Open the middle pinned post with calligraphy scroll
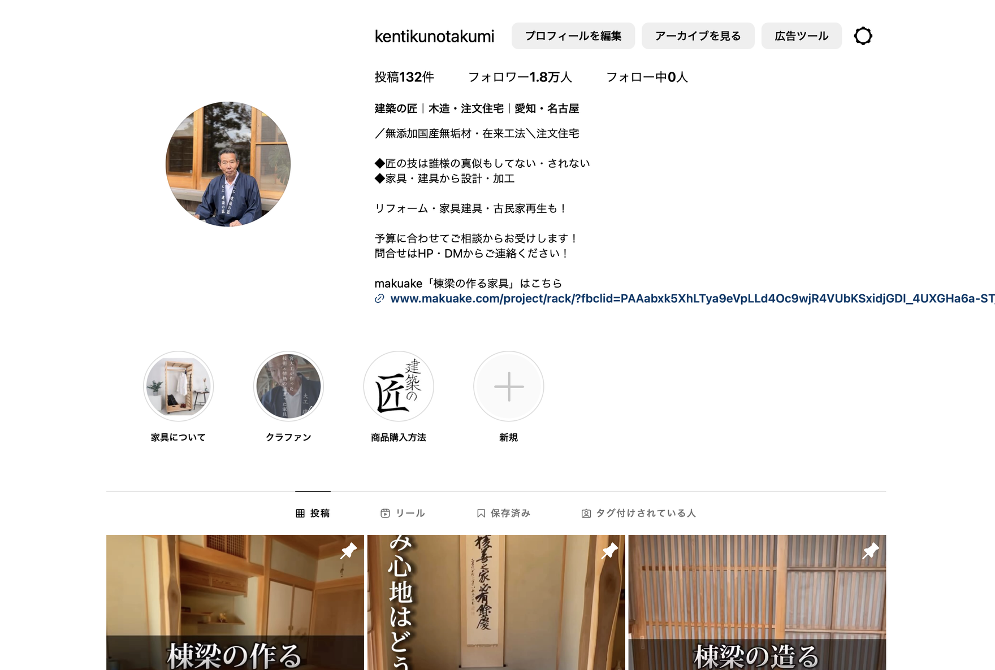The image size is (995, 670). (496, 602)
